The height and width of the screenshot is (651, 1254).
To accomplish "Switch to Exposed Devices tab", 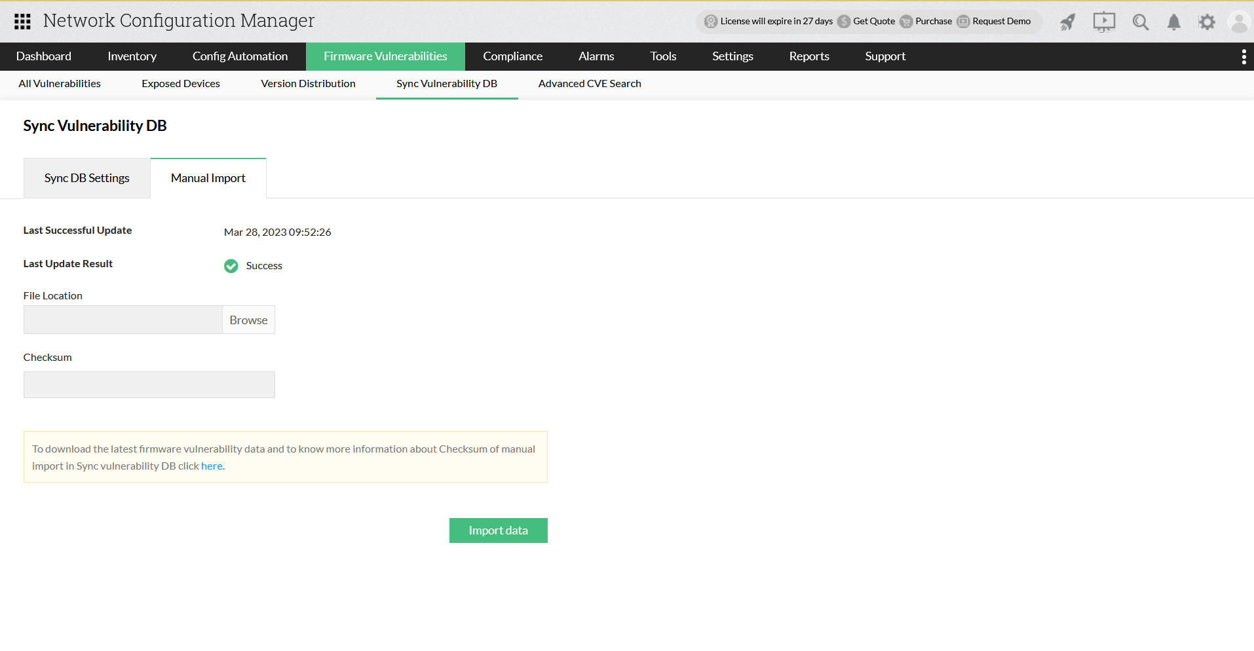I will [181, 84].
